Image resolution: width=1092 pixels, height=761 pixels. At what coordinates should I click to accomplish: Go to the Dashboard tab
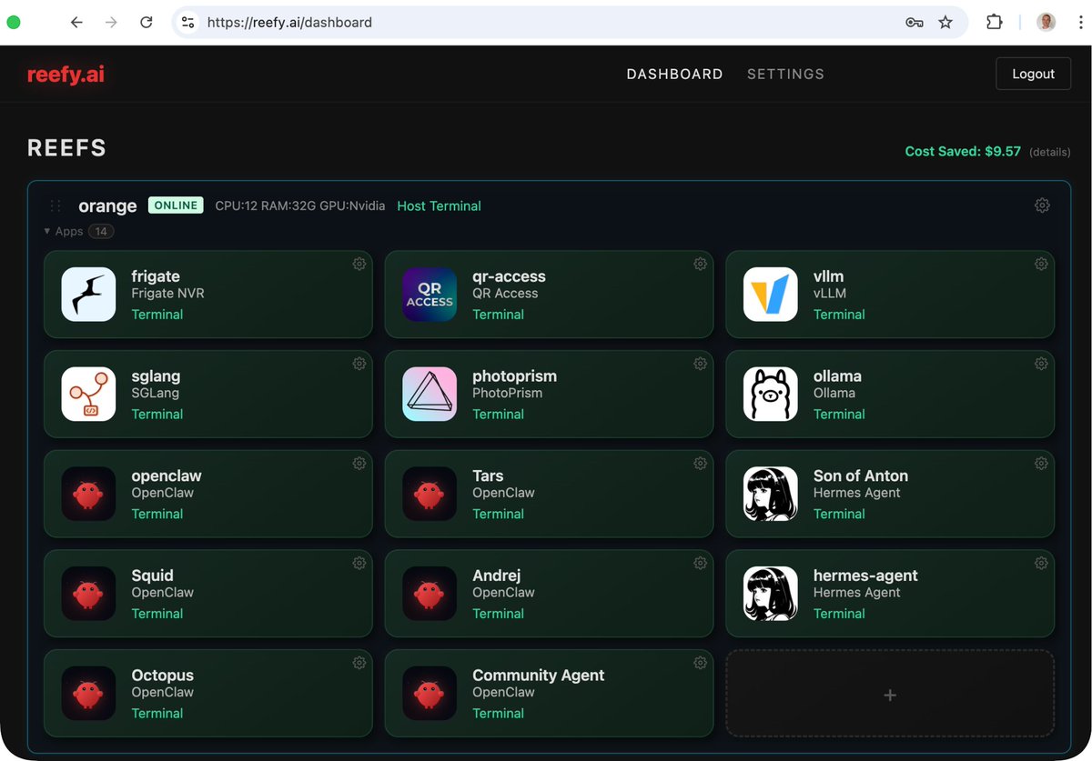pos(674,75)
